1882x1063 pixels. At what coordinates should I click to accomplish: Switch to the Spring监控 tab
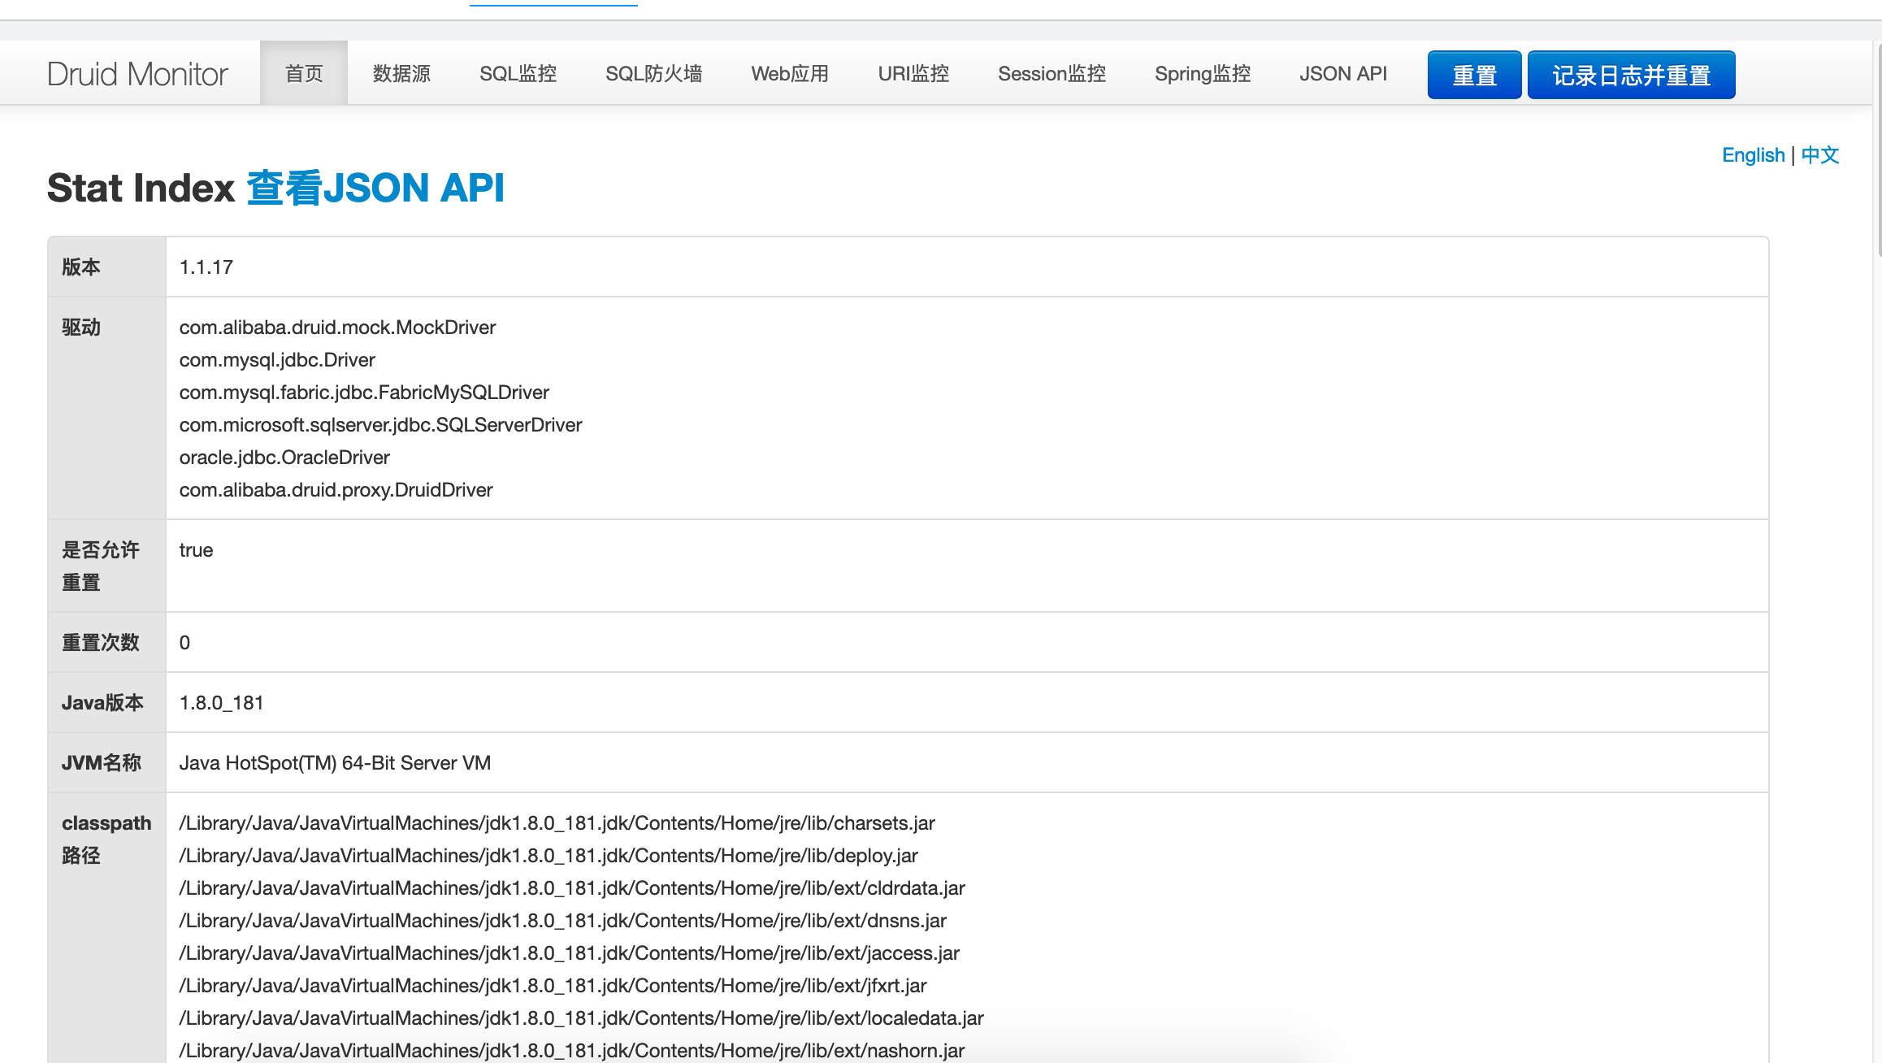tap(1203, 73)
